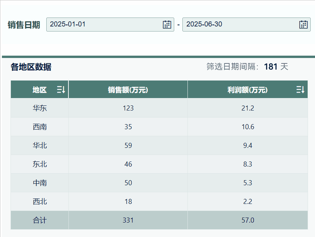Select the 销售额(万元) column header
The image size is (315, 237).
coord(128,90)
